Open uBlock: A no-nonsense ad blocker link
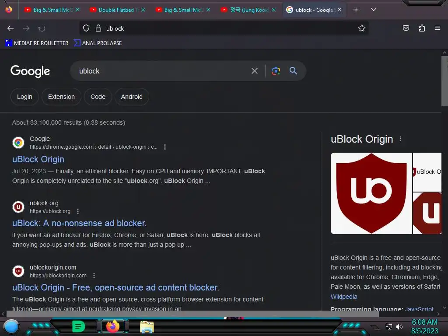Viewport: 448px width, 336px height. (x=79, y=223)
